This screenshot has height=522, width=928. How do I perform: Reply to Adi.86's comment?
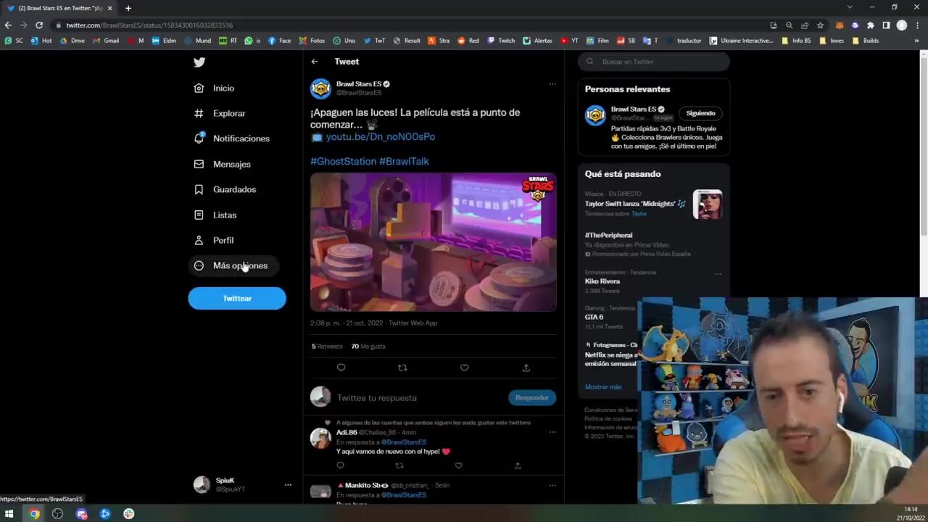341,465
